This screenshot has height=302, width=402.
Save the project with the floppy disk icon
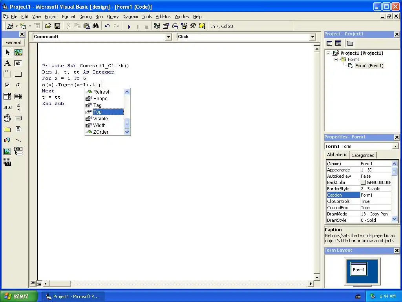(57, 26)
